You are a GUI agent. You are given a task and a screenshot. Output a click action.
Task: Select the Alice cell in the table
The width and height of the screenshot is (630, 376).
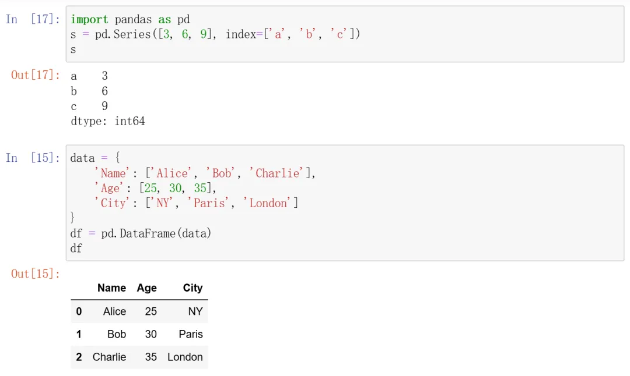[114, 311]
